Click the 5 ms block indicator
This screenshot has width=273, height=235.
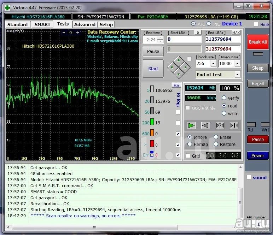tap(152, 89)
